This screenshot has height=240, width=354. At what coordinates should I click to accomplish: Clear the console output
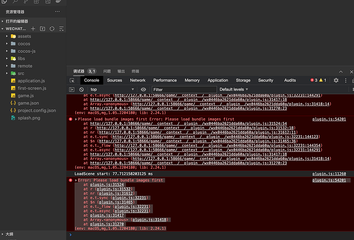[82, 90]
